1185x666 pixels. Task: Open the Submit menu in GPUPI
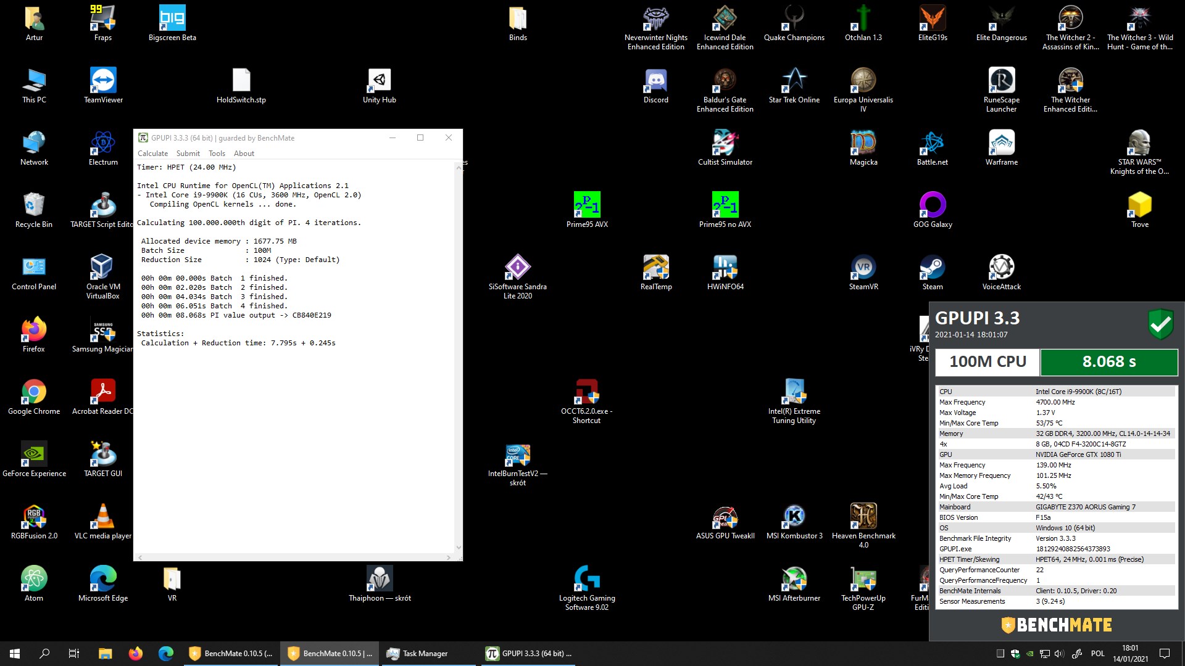click(x=188, y=154)
